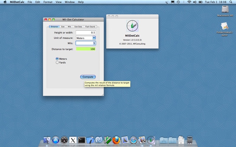Close the Mil-Dot Calculator window
This screenshot has width=236, height=147.
pos(46,19)
